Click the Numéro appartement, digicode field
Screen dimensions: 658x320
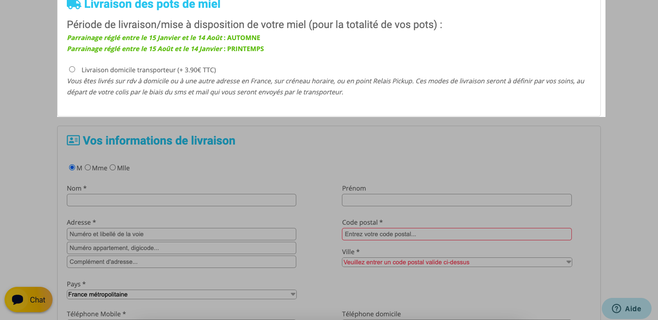[x=182, y=248]
